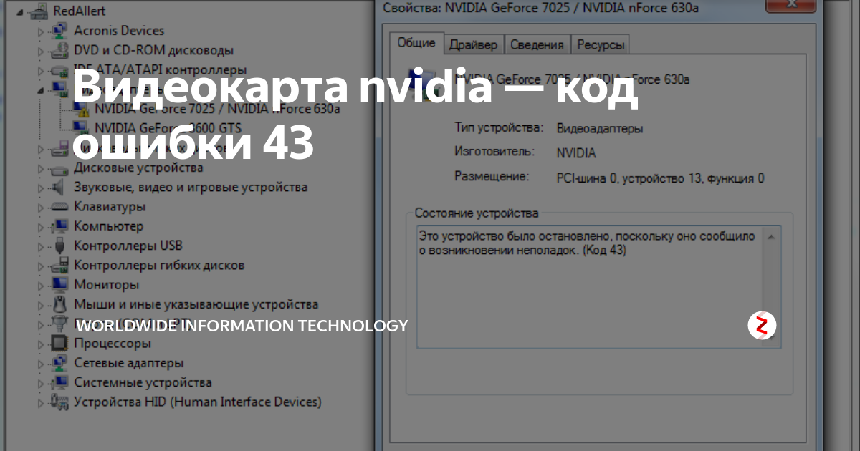
Task: Select the NVIDIA GeForce 8600 GTS device
Action: (168, 129)
